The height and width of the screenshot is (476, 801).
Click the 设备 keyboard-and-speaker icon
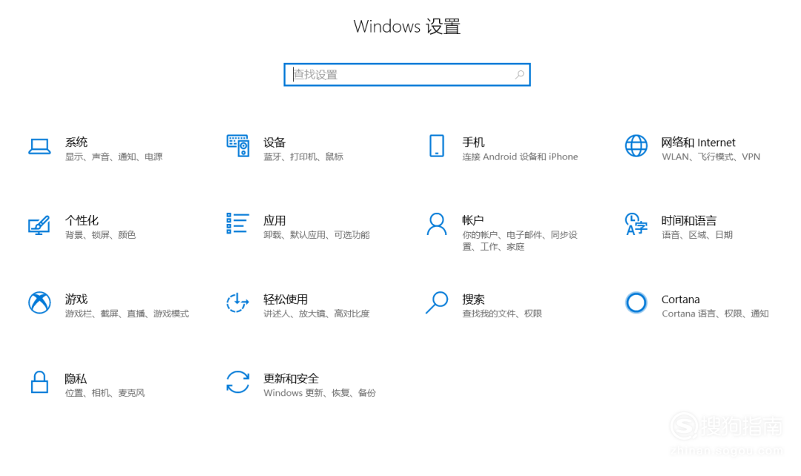point(238,146)
